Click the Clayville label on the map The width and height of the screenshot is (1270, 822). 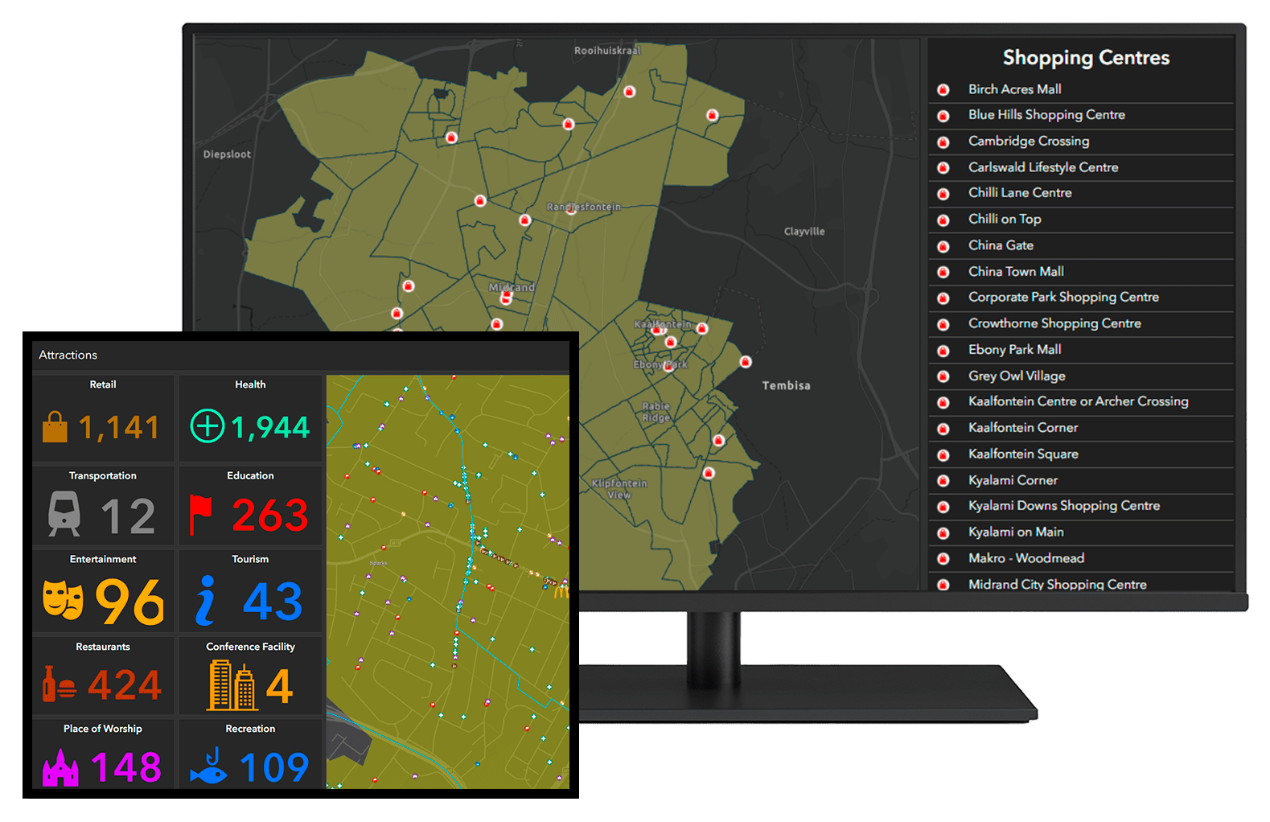click(x=804, y=232)
